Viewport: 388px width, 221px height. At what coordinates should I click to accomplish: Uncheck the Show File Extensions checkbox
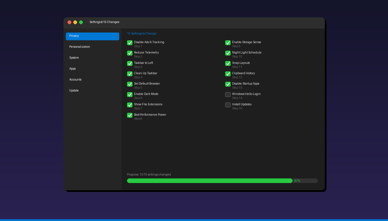(130, 105)
